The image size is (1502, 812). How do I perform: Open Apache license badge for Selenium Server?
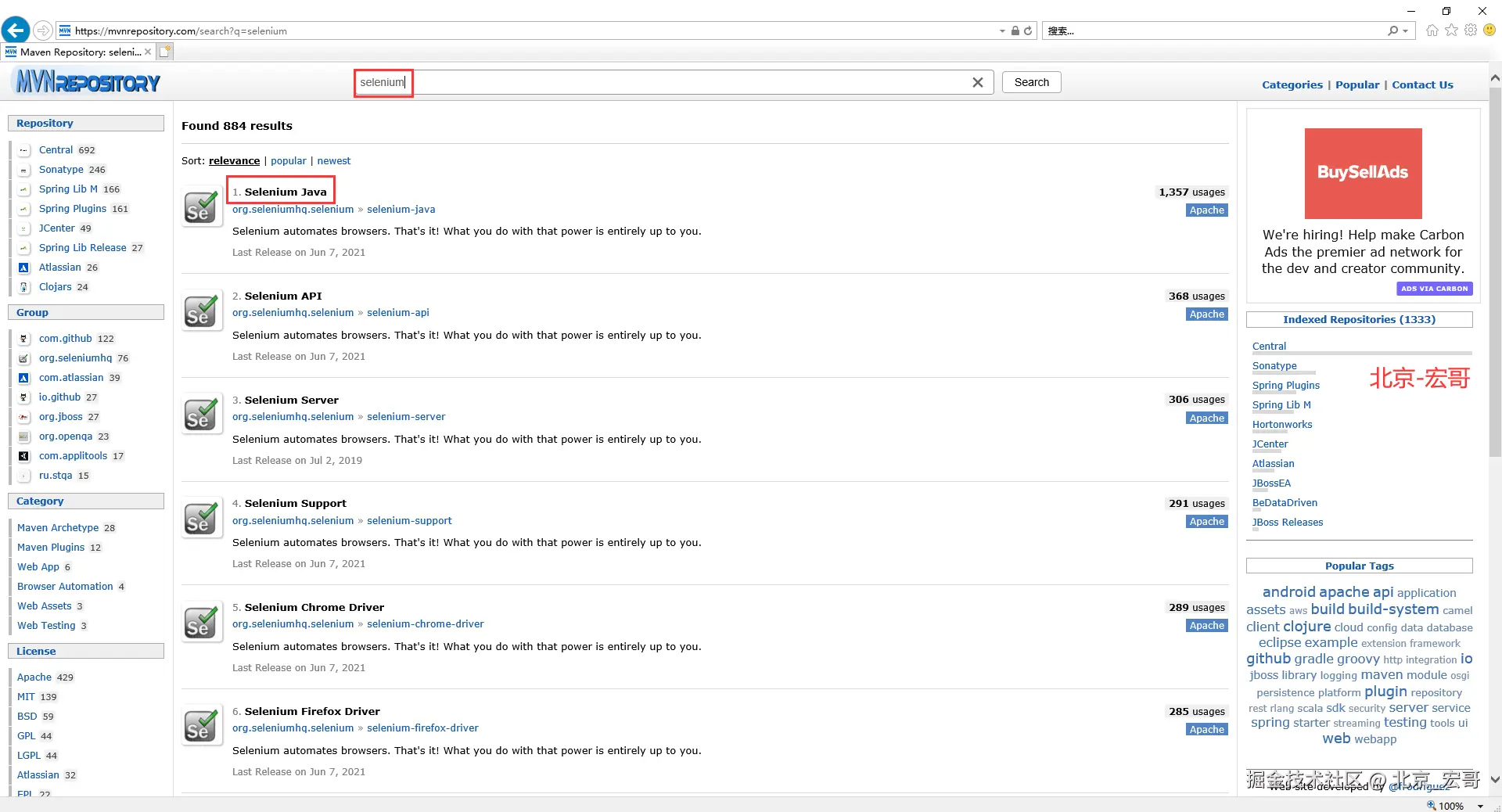(x=1206, y=419)
